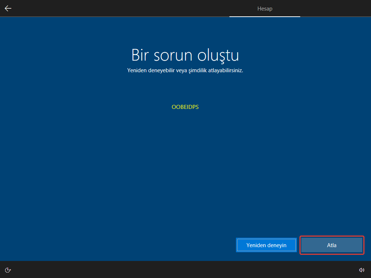Open accessibility options in bottom bar
The height and width of the screenshot is (278, 371).
8,270
